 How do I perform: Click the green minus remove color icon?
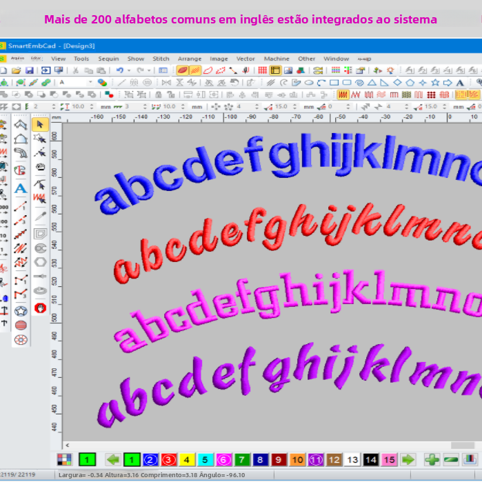tap(451, 459)
